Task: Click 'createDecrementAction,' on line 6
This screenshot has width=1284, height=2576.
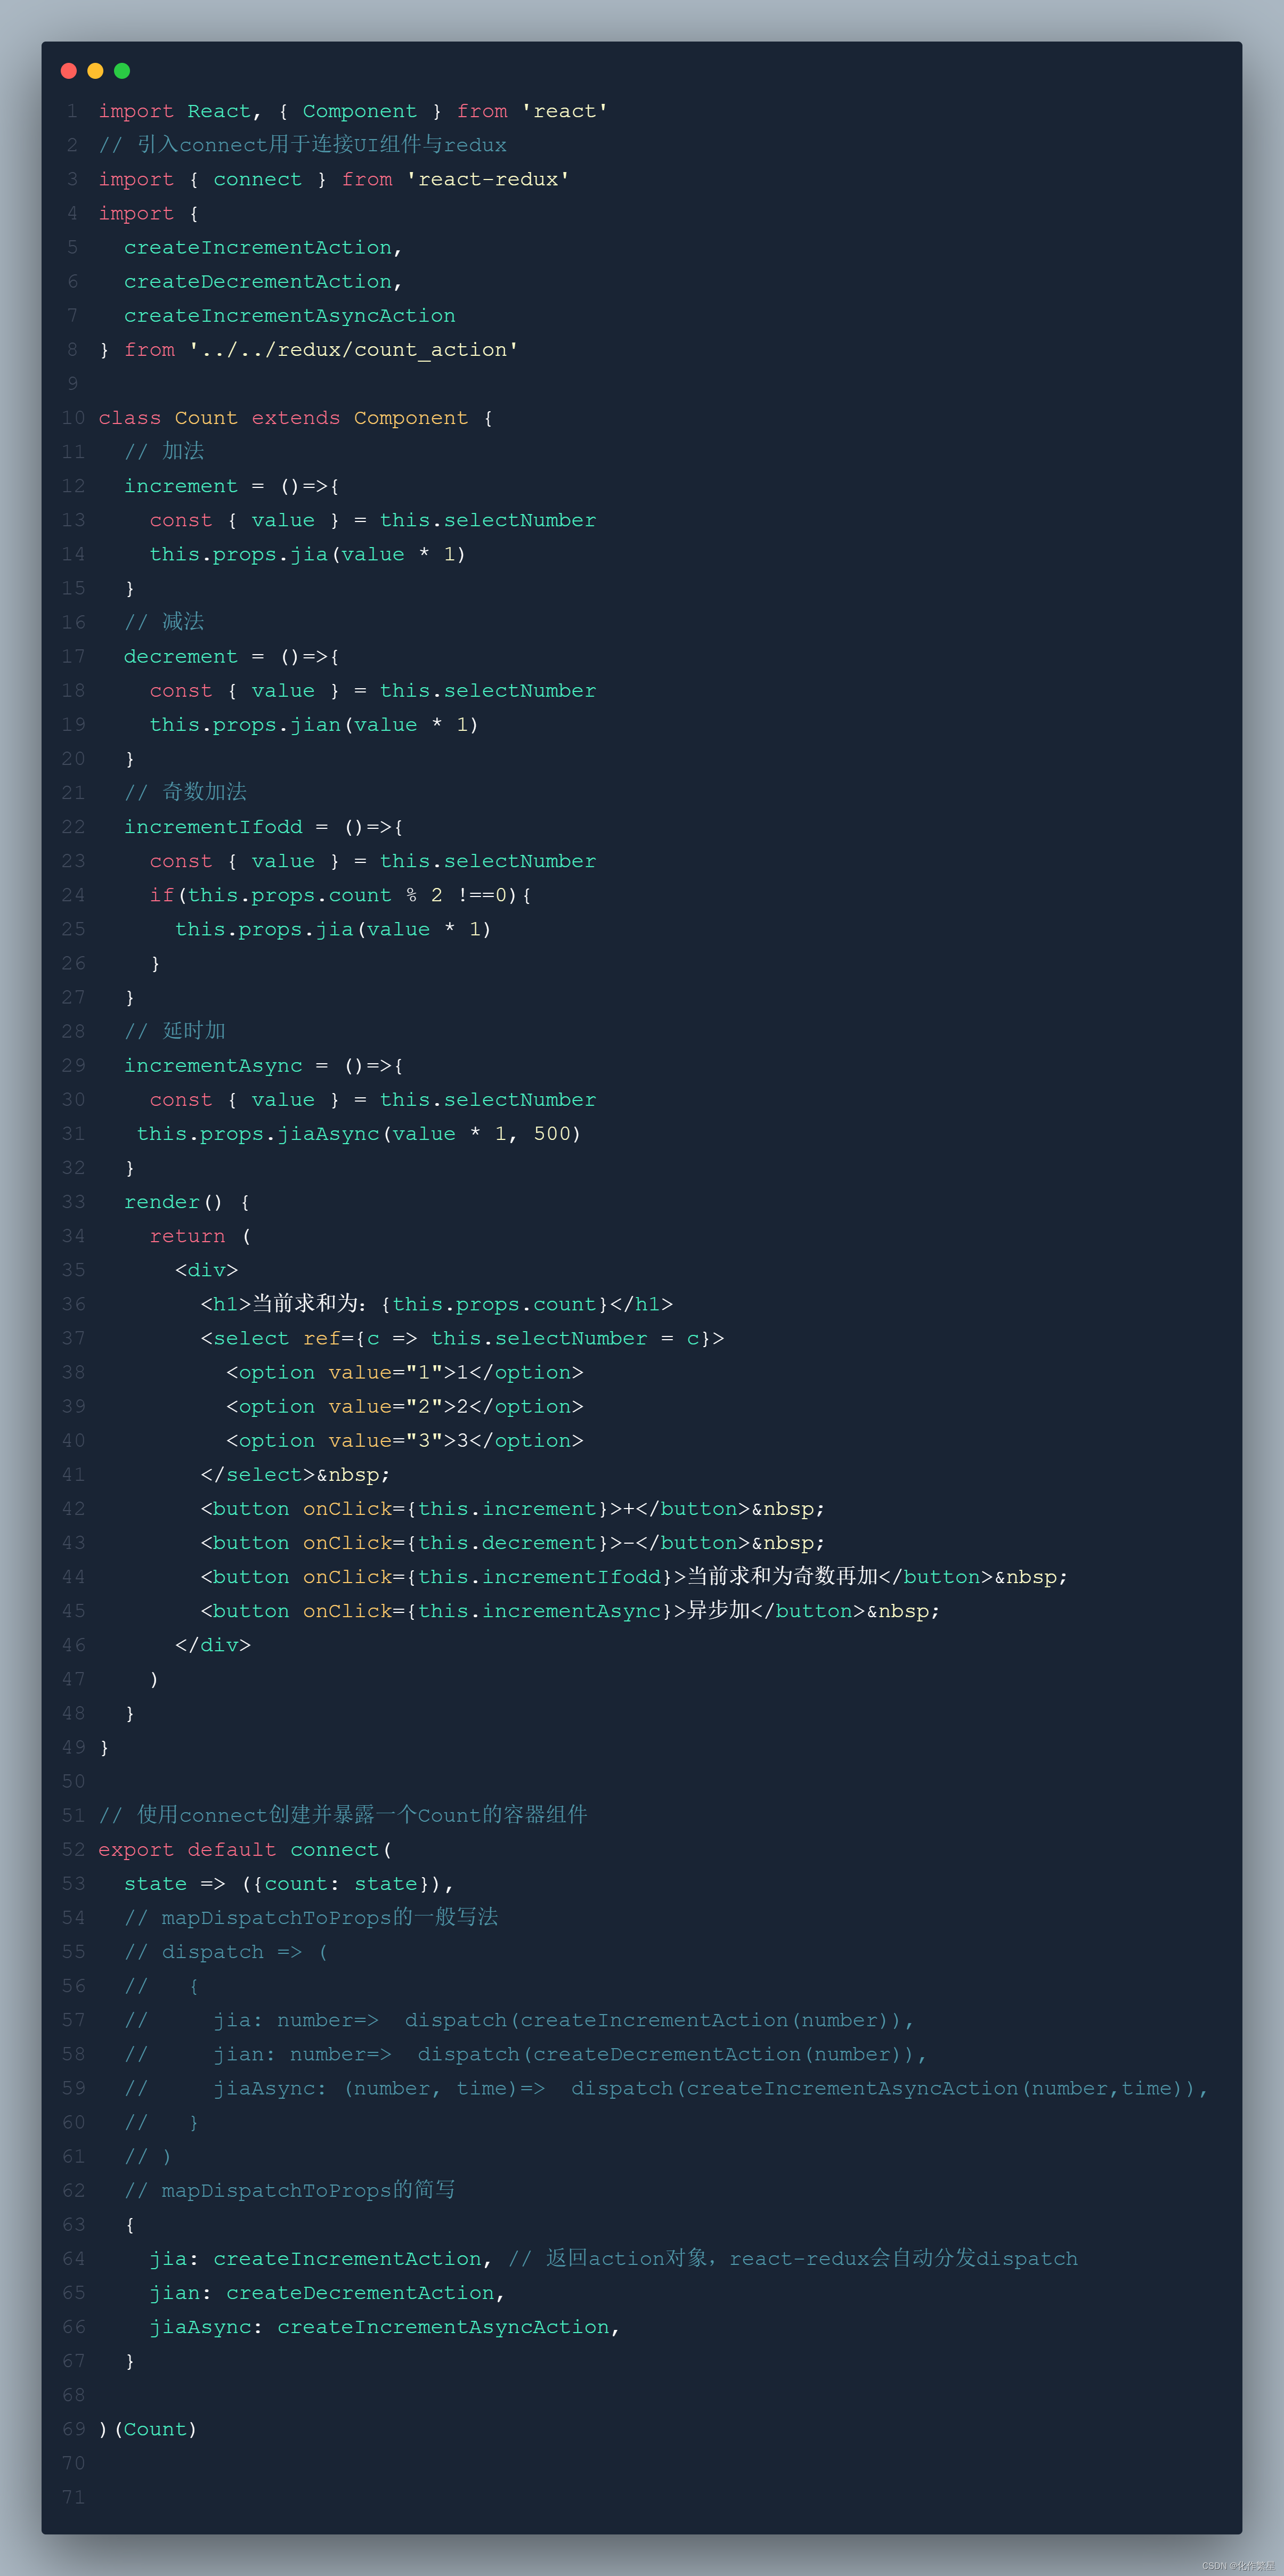Action: click(x=263, y=281)
